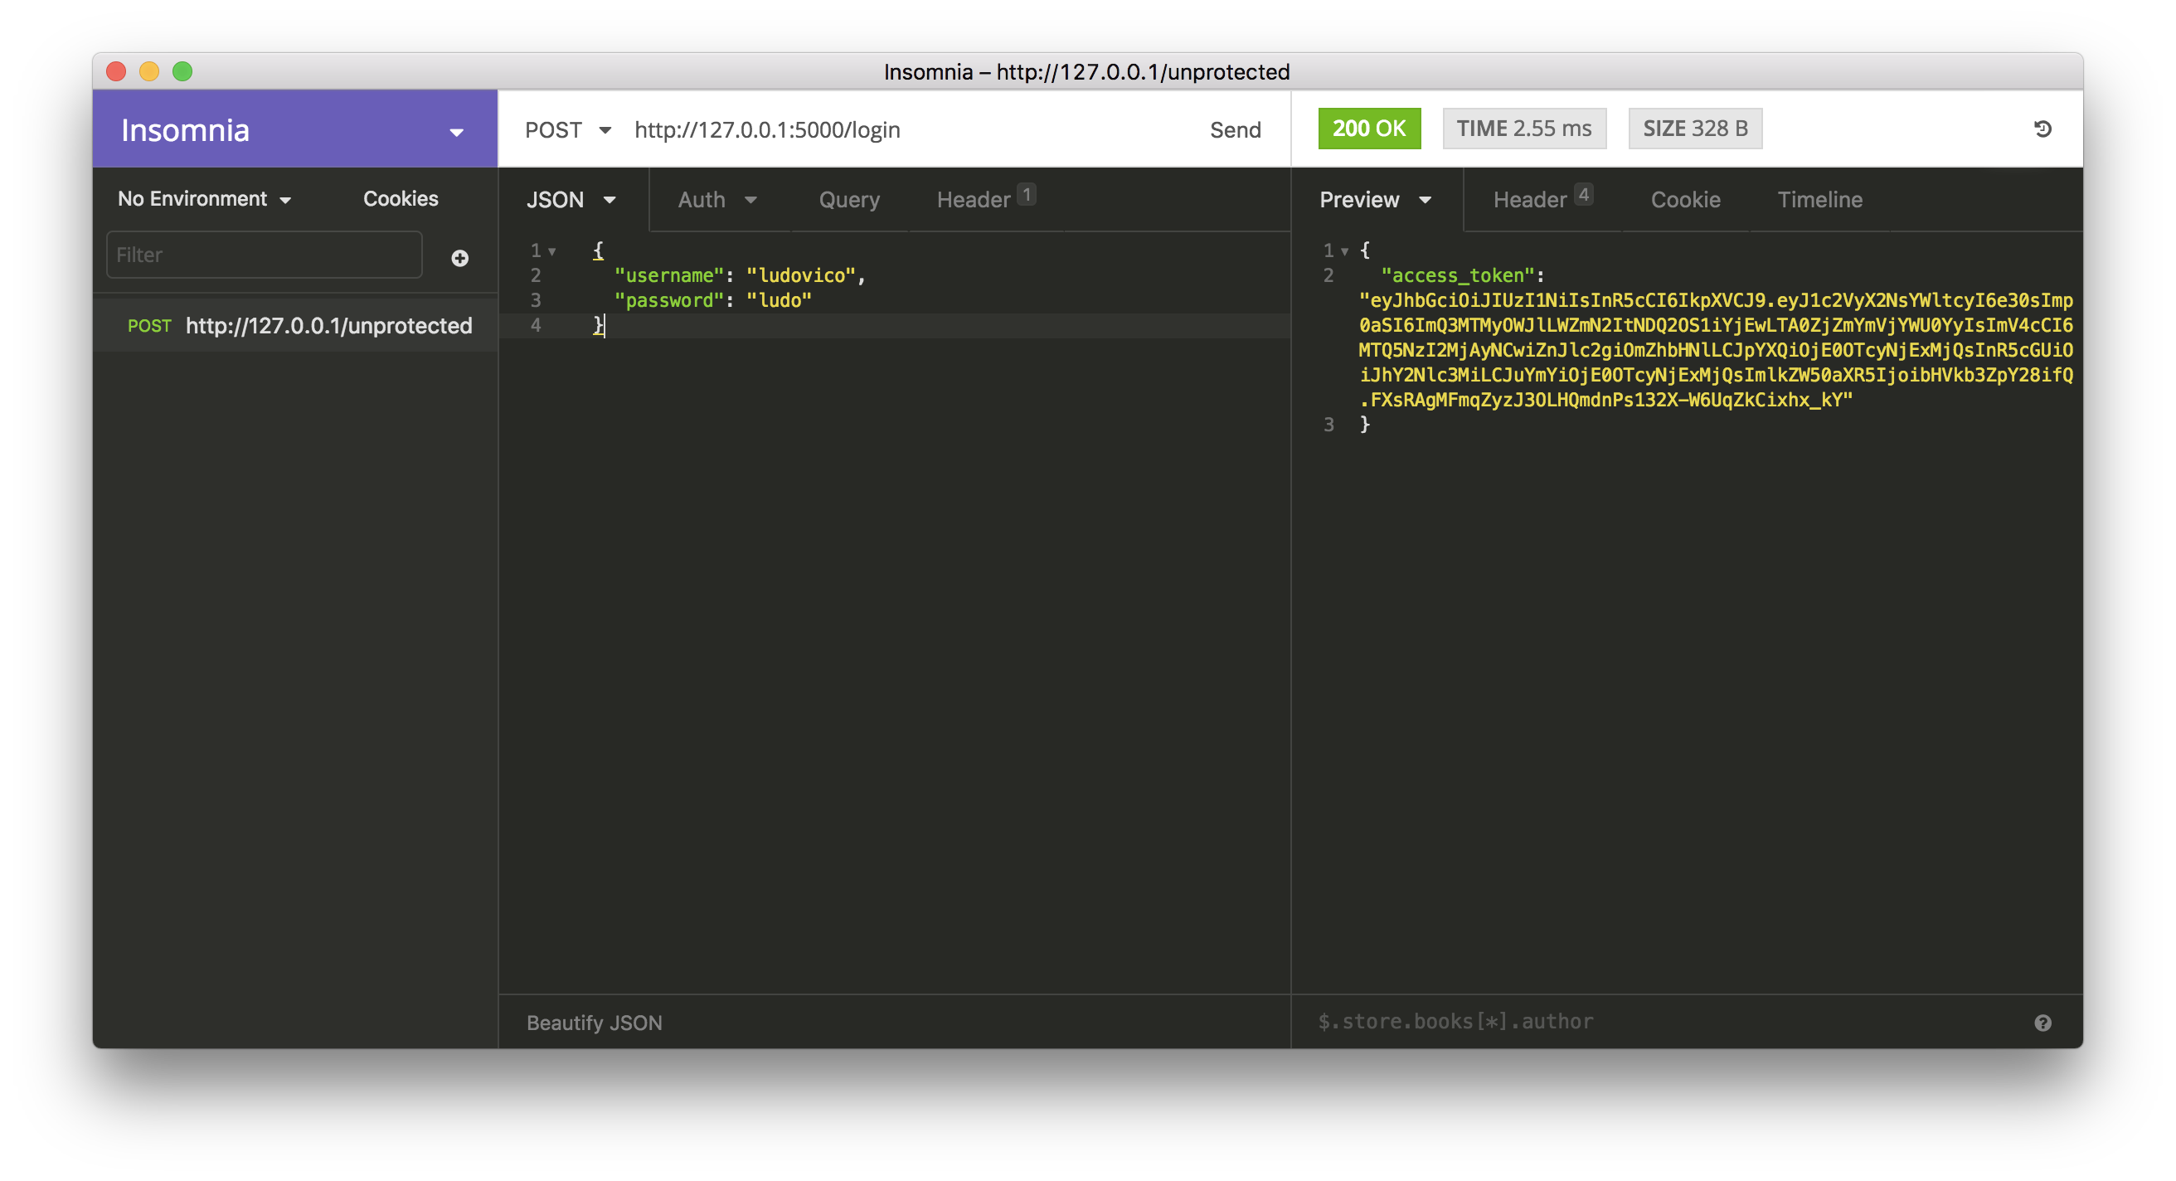Send the login request
The width and height of the screenshot is (2176, 1181).
click(x=1235, y=130)
